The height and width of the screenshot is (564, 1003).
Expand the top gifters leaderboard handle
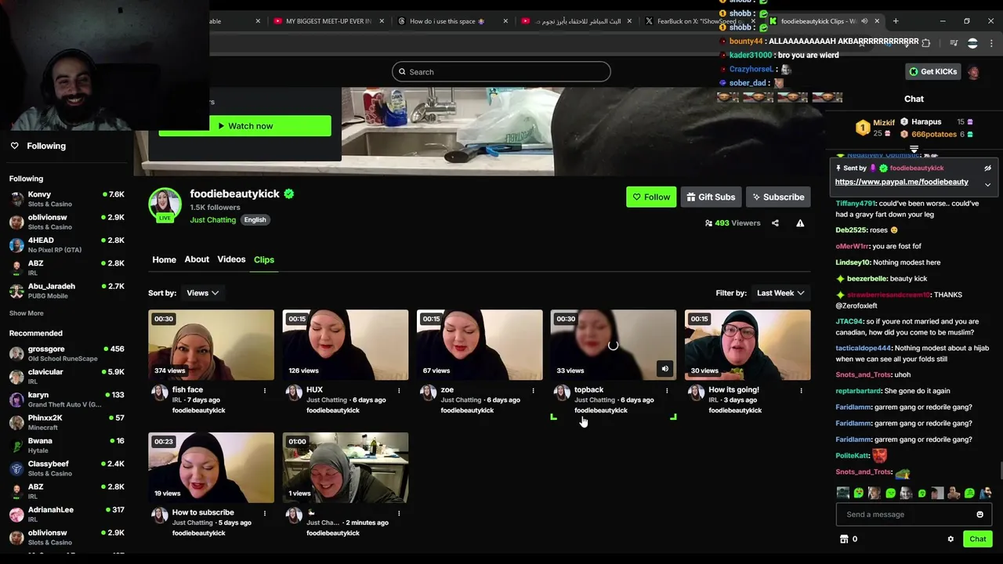(914, 149)
